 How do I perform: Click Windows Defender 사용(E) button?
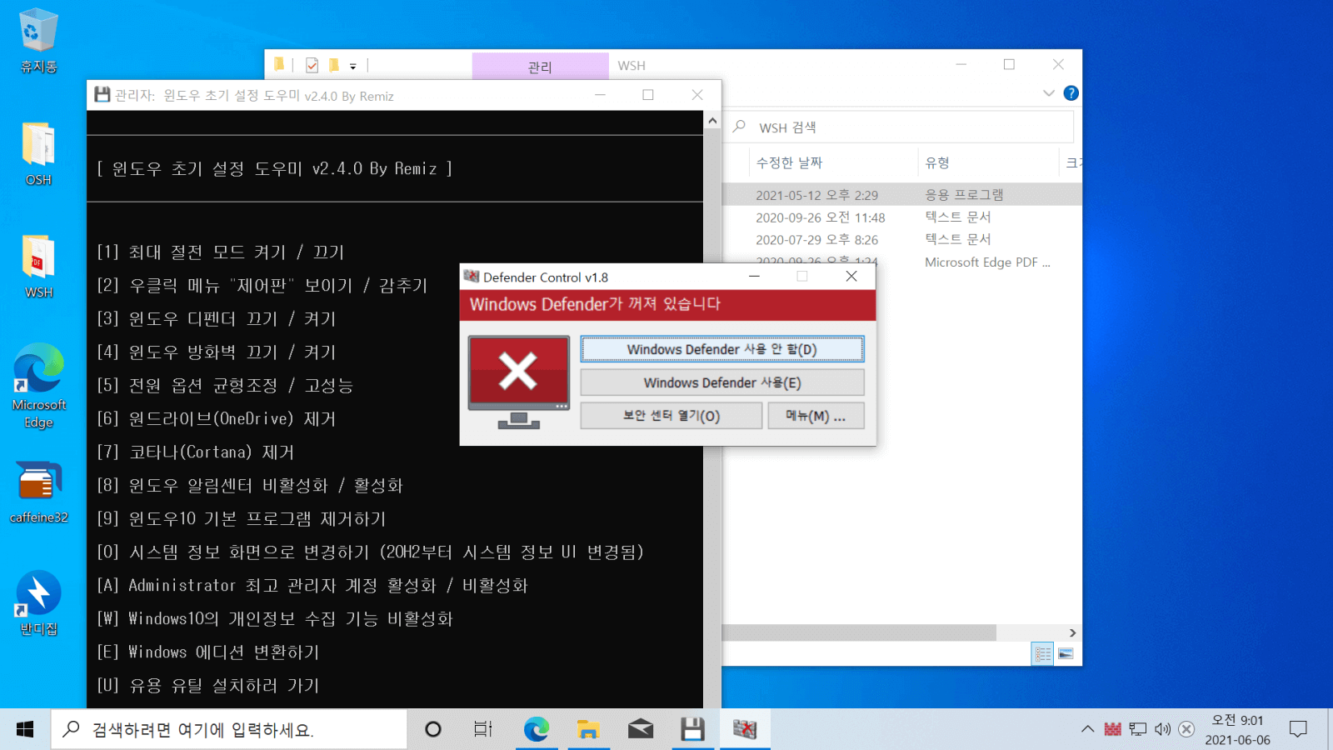click(722, 382)
